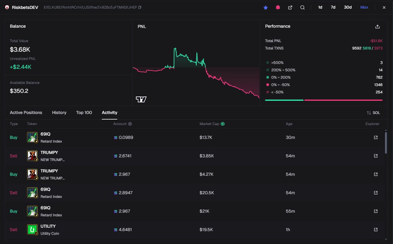Toggle the red bell alert icon

pos(278,7)
